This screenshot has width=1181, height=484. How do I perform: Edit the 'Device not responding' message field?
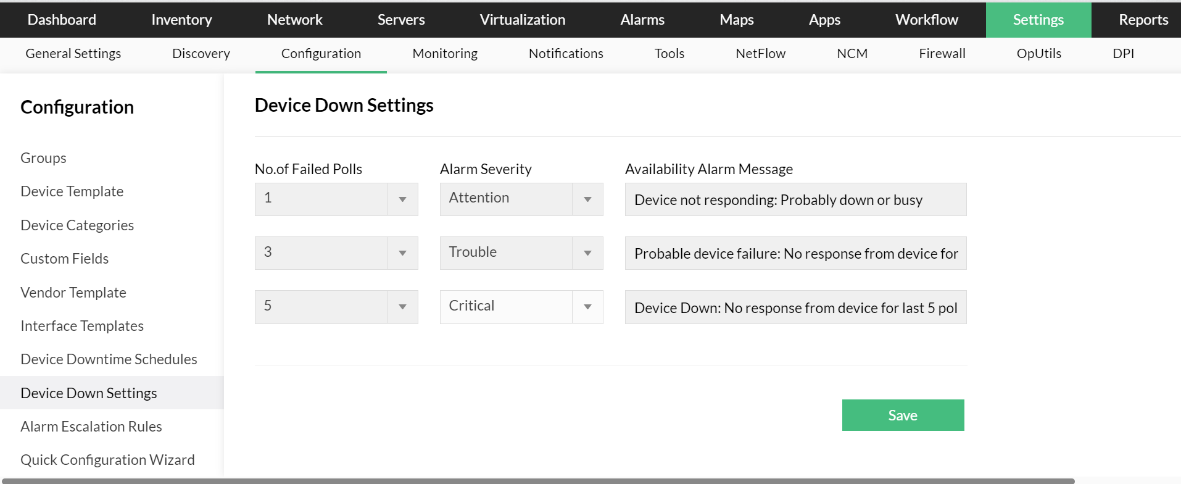point(795,199)
